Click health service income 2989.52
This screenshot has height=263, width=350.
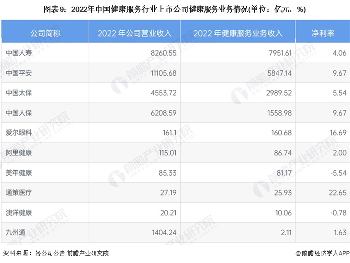279,93
